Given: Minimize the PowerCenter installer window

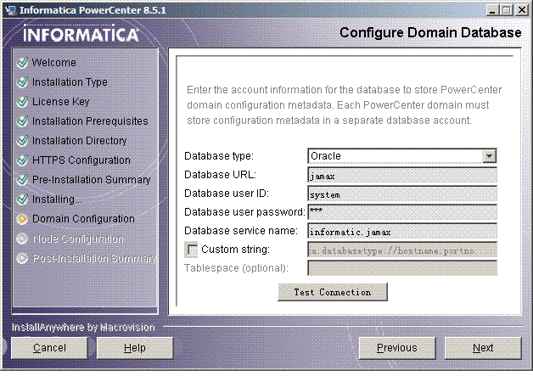Looking at the screenshot, I should (492, 10).
